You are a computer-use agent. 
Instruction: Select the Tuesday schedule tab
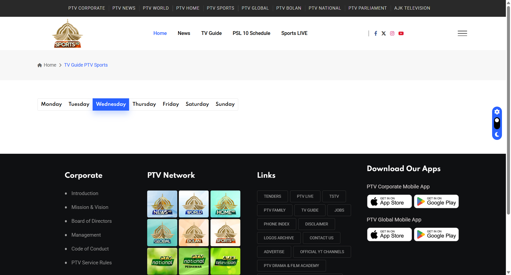pos(79,104)
